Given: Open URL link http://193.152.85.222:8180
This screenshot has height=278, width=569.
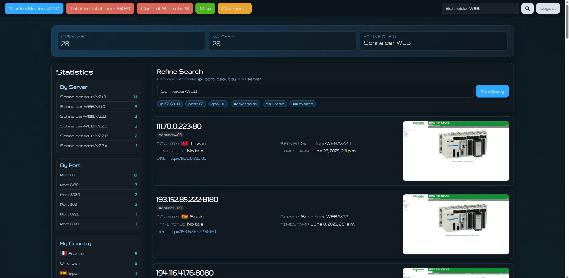Looking at the screenshot, I should [x=192, y=231].
